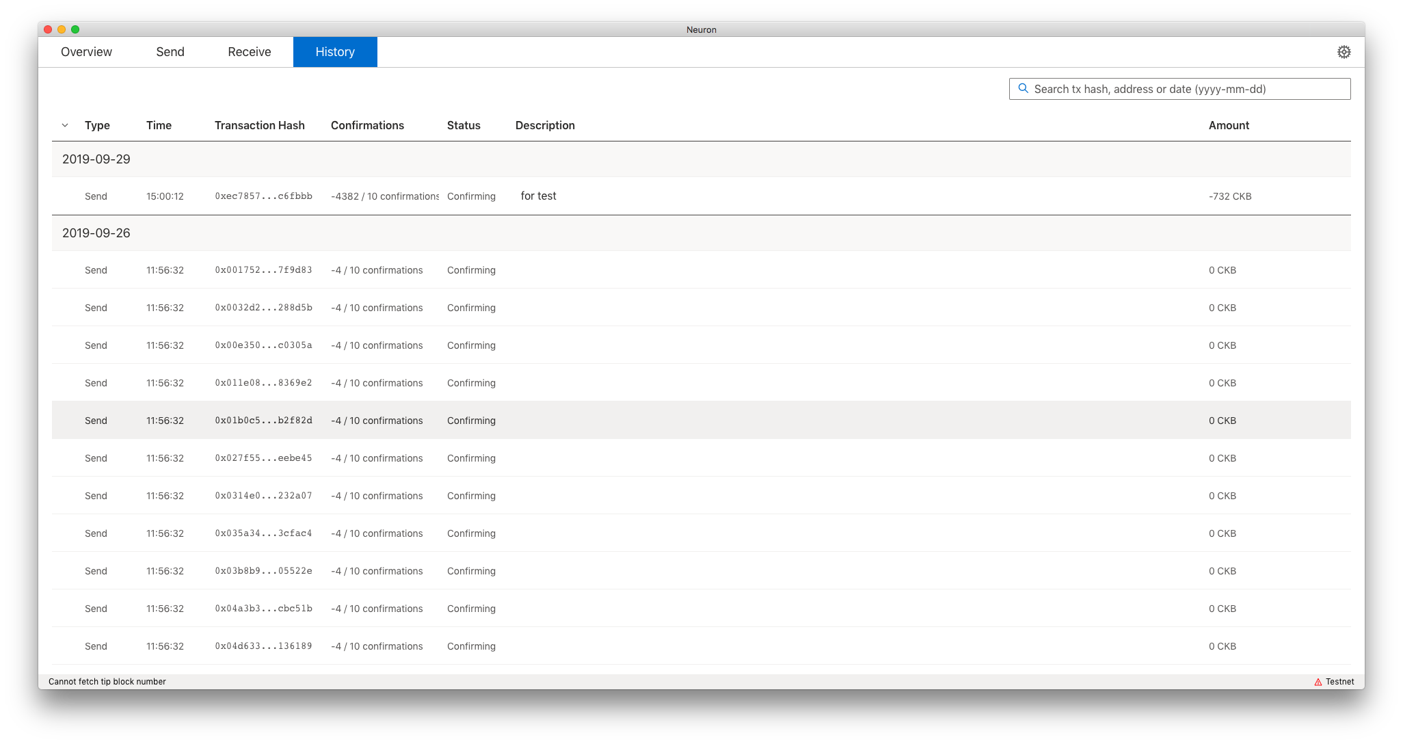
Task: Click the Confirmations column header
Action: pos(367,125)
